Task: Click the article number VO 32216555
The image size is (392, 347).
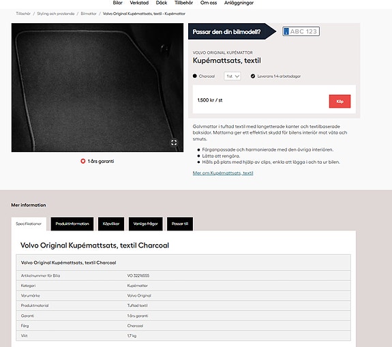Action: (138, 275)
